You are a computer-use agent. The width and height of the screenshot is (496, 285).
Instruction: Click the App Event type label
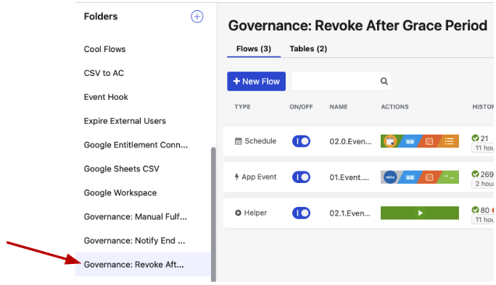point(259,177)
